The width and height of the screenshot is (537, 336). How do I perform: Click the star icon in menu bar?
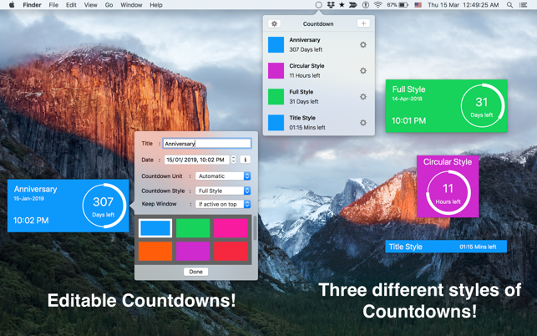tap(342, 5)
